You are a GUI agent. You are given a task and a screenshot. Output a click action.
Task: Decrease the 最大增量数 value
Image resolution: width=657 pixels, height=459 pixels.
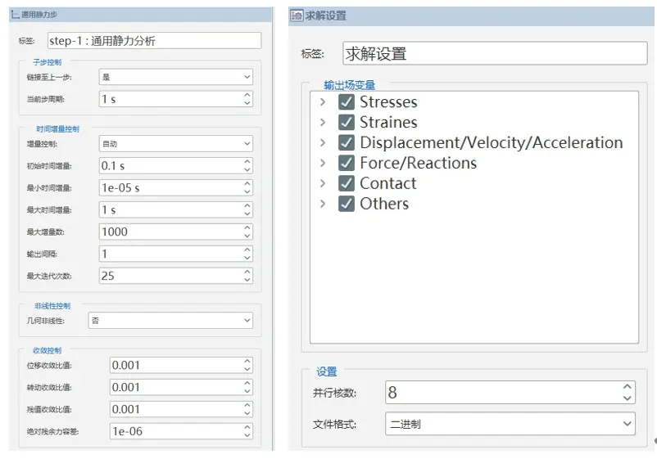tap(247, 236)
